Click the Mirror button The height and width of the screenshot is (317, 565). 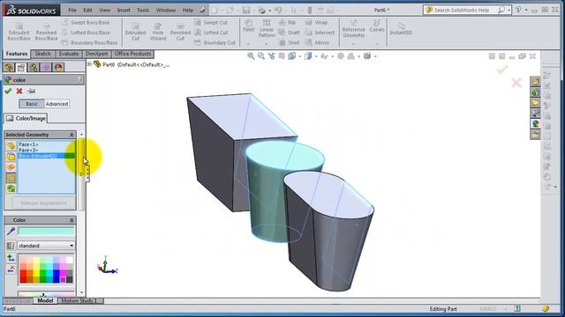pos(318,42)
